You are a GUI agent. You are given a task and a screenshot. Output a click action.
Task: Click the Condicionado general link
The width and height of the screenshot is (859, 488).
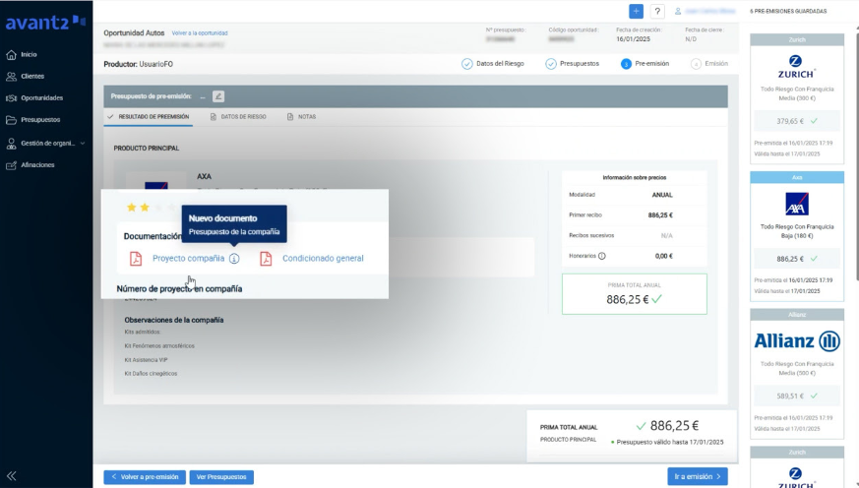(x=323, y=259)
